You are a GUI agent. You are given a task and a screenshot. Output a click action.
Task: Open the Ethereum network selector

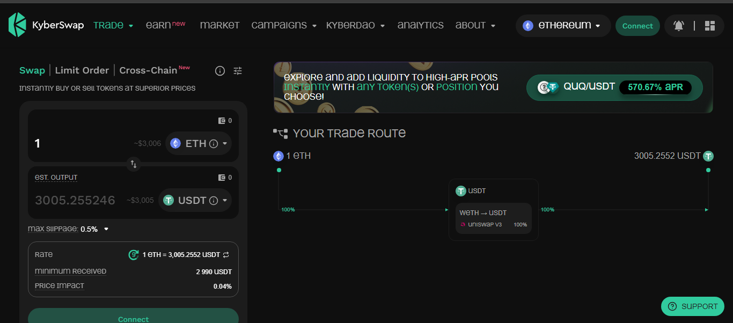click(x=563, y=26)
